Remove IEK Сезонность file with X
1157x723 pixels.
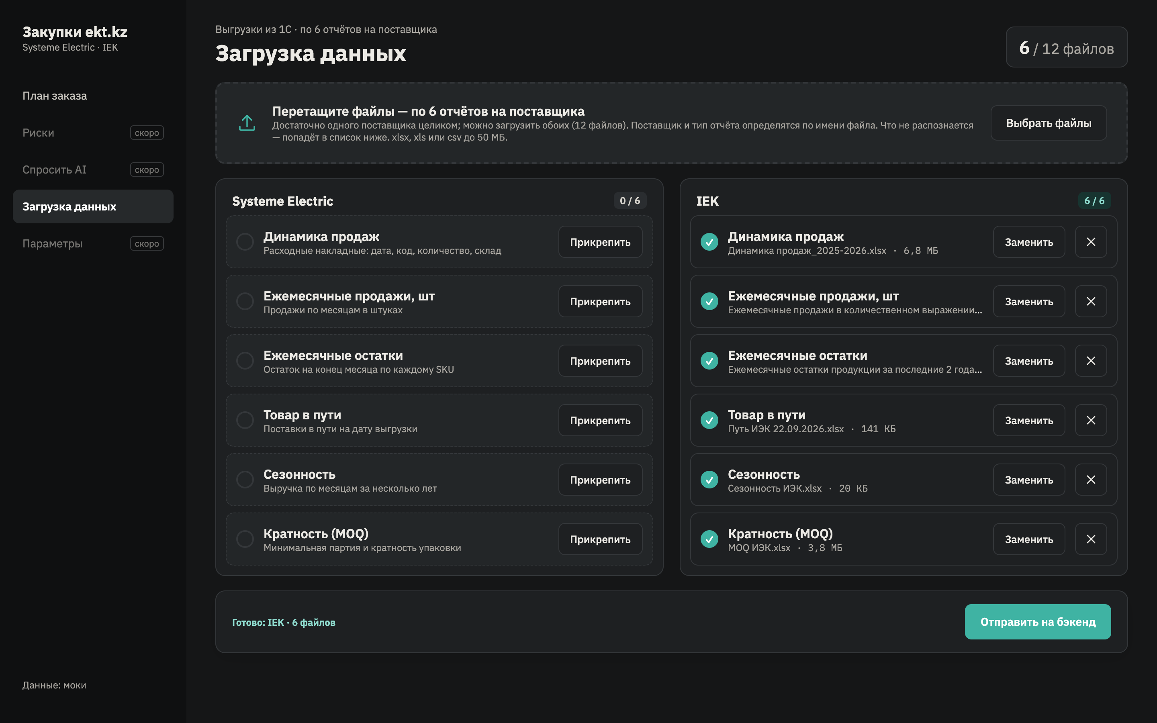coord(1091,480)
